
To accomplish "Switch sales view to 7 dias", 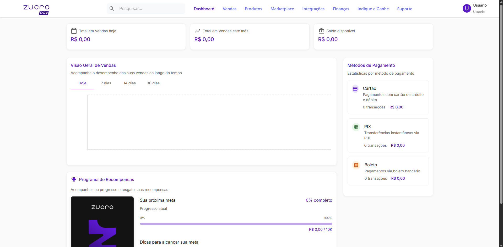I will point(106,83).
